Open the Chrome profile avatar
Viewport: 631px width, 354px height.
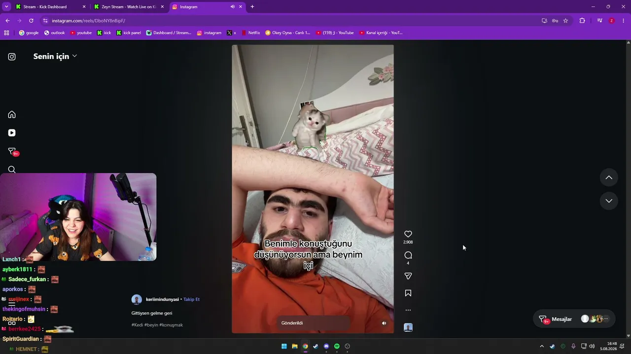pos(612,21)
